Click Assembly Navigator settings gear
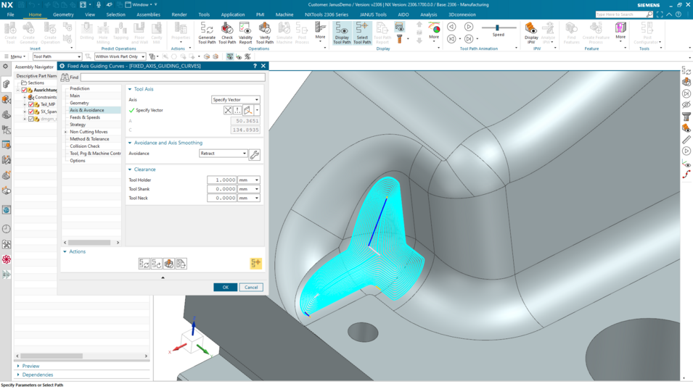 pos(5,66)
